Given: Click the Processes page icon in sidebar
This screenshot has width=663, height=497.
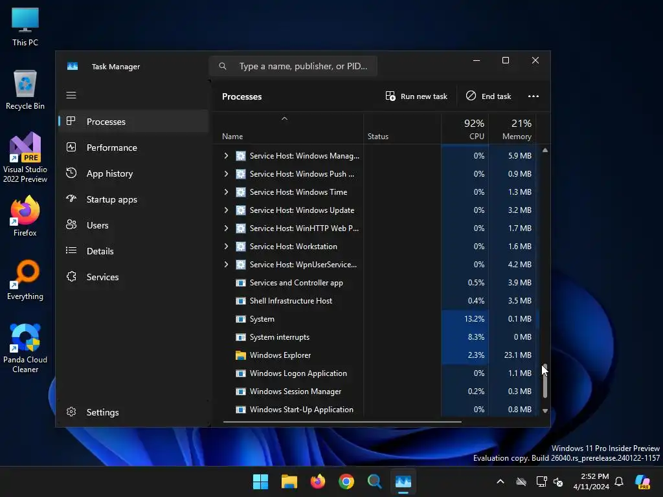Looking at the screenshot, I should point(71,121).
